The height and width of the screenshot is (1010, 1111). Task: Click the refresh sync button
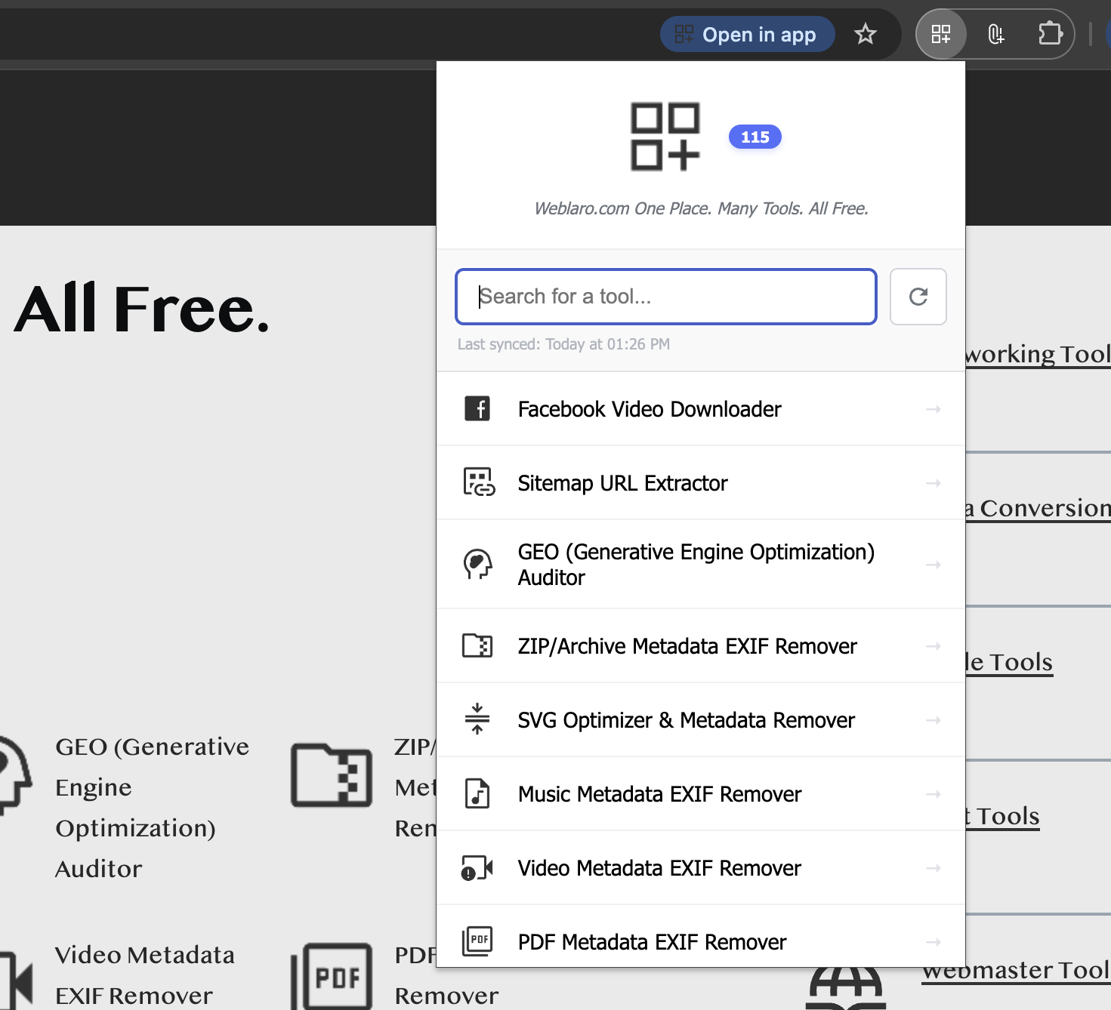(x=918, y=297)
